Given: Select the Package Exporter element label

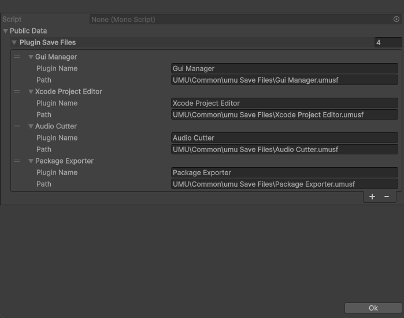Looking at the screenshot, I should pos(64,161).
